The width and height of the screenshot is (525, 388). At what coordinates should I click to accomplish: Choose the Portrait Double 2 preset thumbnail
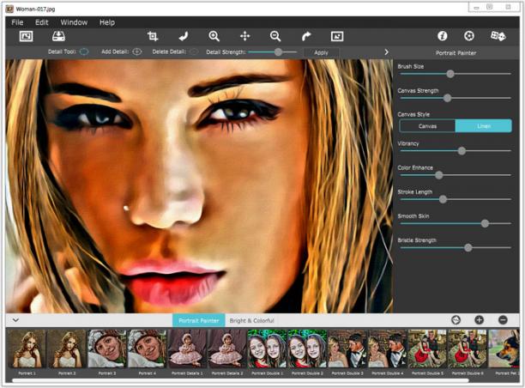coord(307,349)
